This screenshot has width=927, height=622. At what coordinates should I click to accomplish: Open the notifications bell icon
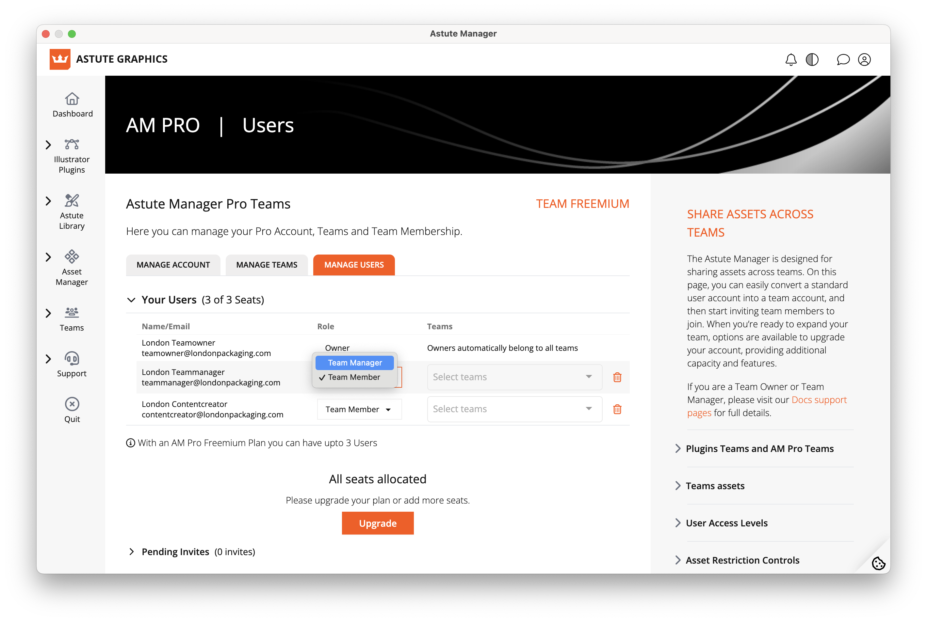coord(790,59)
